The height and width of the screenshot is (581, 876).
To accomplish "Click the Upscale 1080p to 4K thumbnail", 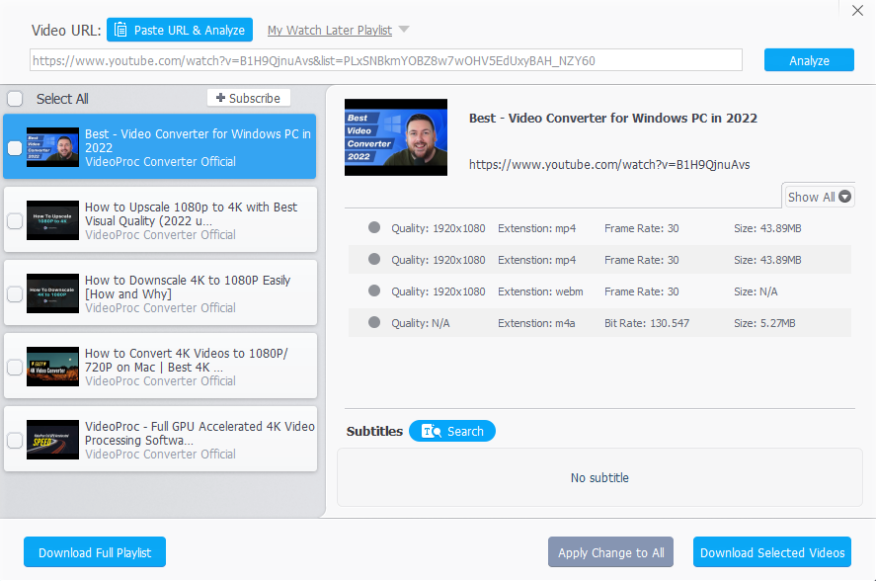I will point(52,220).
